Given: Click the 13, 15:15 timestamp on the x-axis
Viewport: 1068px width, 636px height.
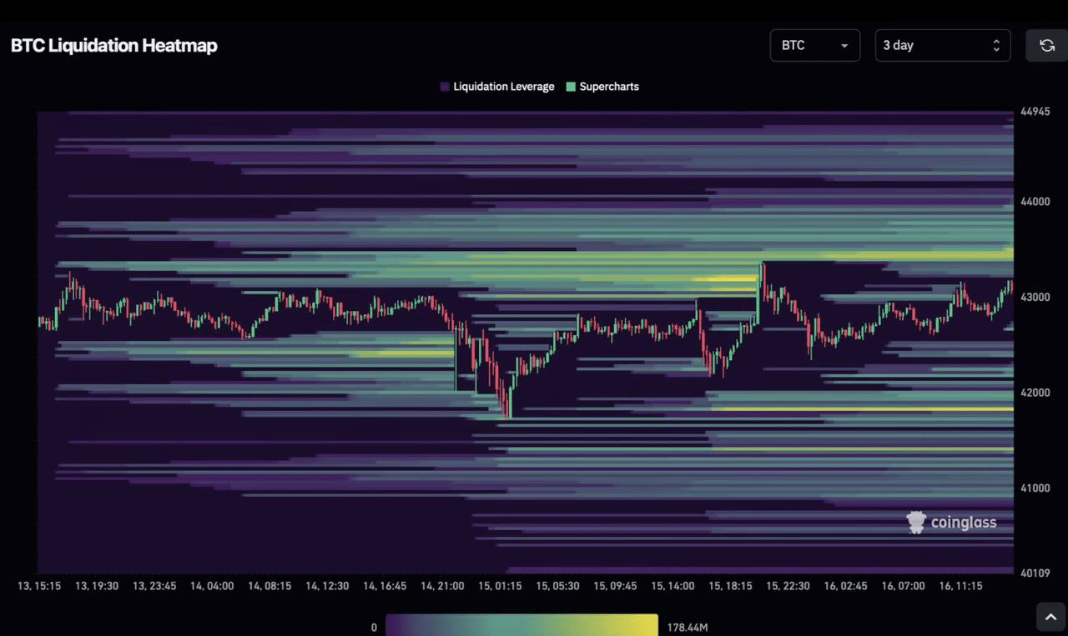Looking at the screenshot, I should pos(38,586).
